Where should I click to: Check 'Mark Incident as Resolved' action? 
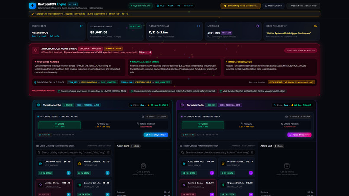(x=252, y=91)
